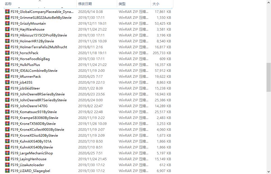Image resolution: width=271 pixels, height=174 pixels.
Task: Click the size value 19,622 KB
Action: click(163, 77)
